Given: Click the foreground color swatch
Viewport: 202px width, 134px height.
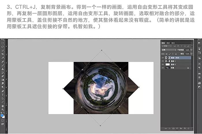Looking at the screenshot, I should click(2, 115).
